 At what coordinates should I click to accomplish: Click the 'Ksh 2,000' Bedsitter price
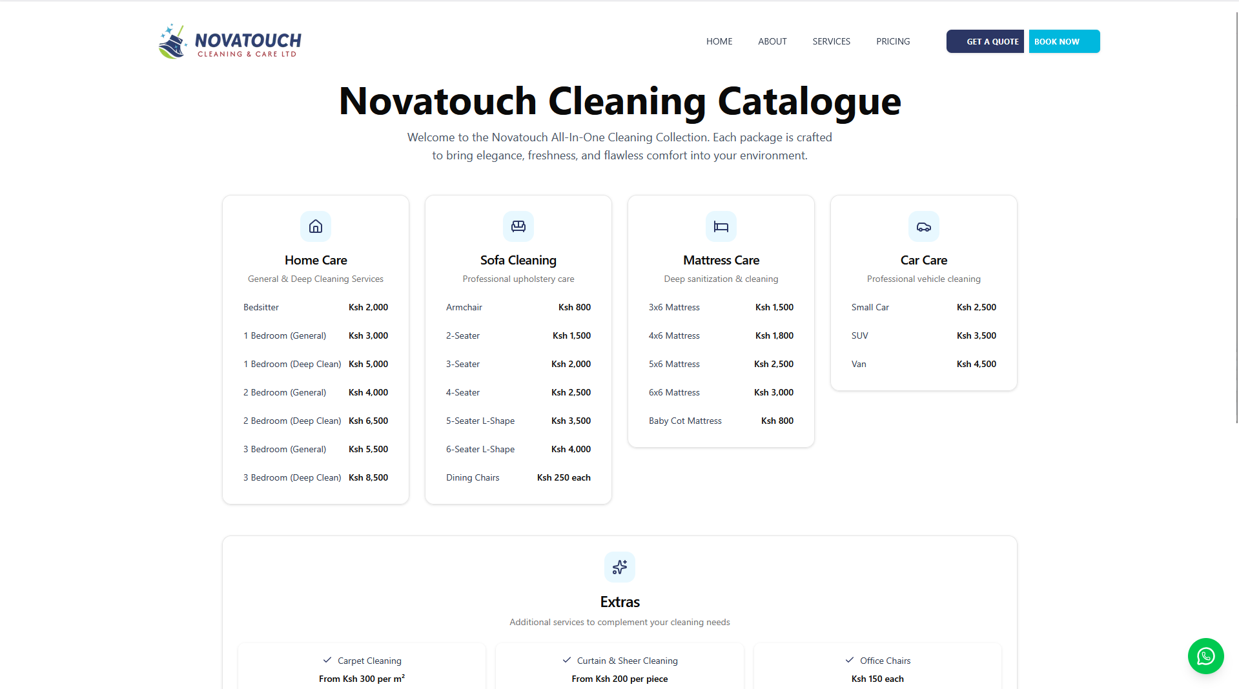[x=368, y=307]
